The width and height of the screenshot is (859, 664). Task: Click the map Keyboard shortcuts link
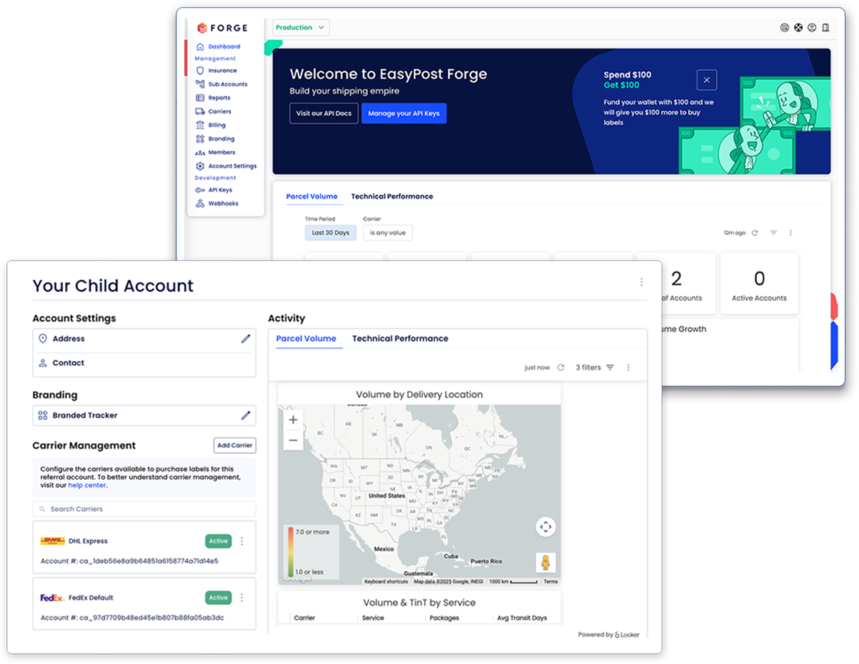pyautogui.click(x=386, y=582)
